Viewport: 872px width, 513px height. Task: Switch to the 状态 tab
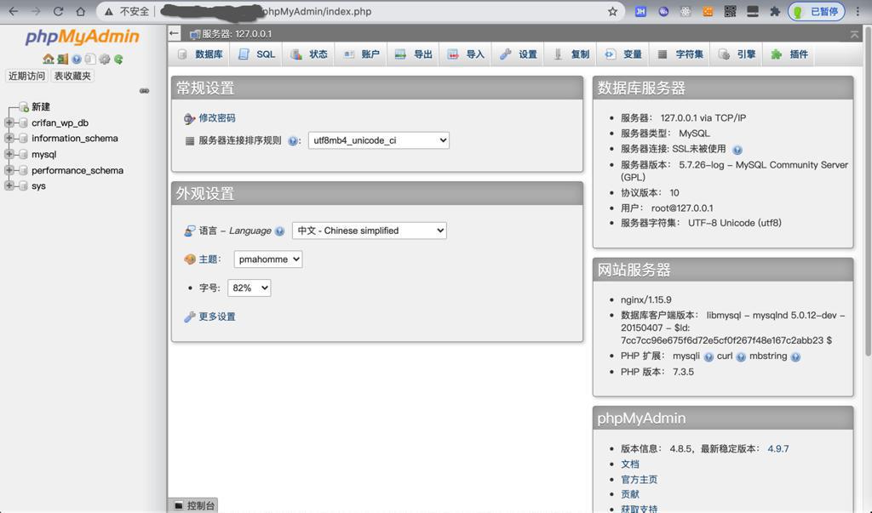308,54
